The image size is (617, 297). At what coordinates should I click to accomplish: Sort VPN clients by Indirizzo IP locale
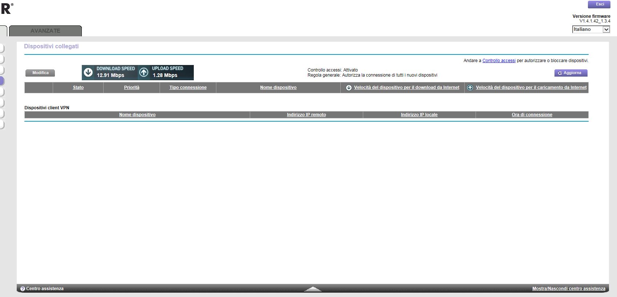point(419,115)
